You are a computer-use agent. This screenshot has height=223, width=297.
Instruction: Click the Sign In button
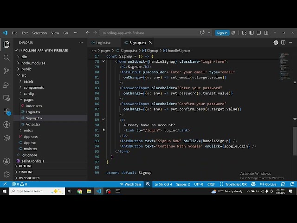222,33
